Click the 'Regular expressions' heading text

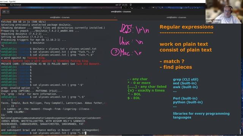(186, 27)
